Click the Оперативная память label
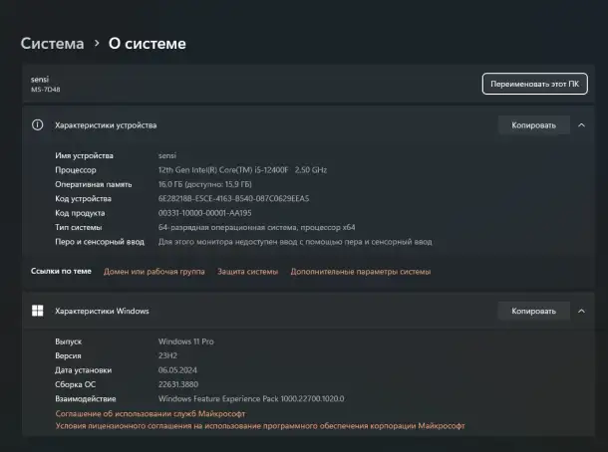 (93, 184)
